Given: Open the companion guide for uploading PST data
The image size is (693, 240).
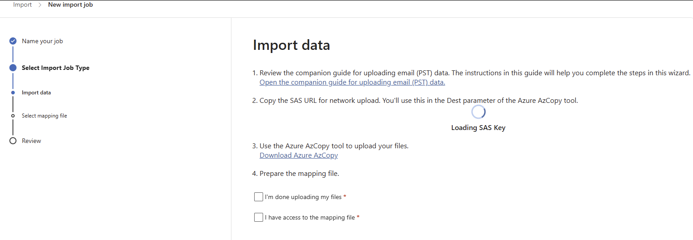Looking at the screenshot, I should coord(352,82).
